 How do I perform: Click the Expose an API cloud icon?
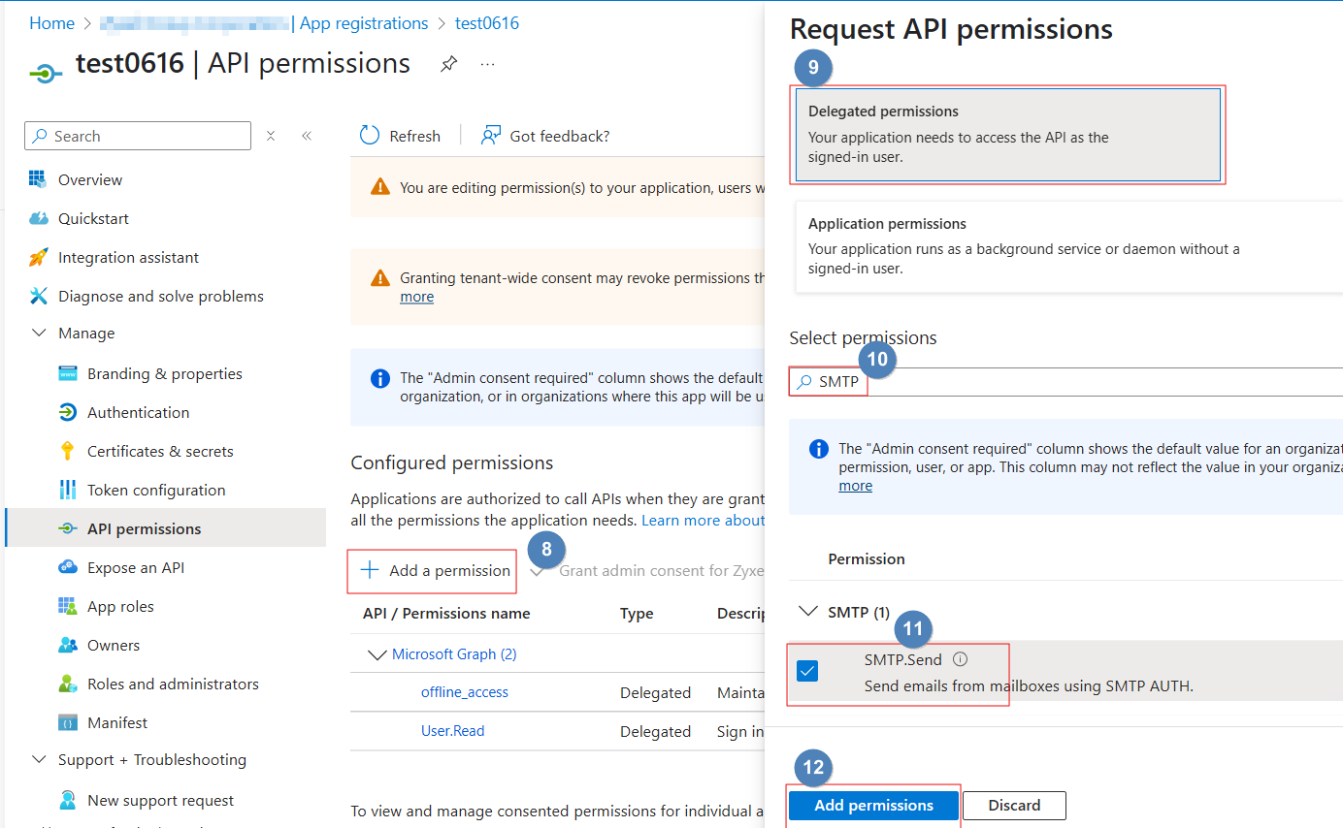[x=67, y=567]
